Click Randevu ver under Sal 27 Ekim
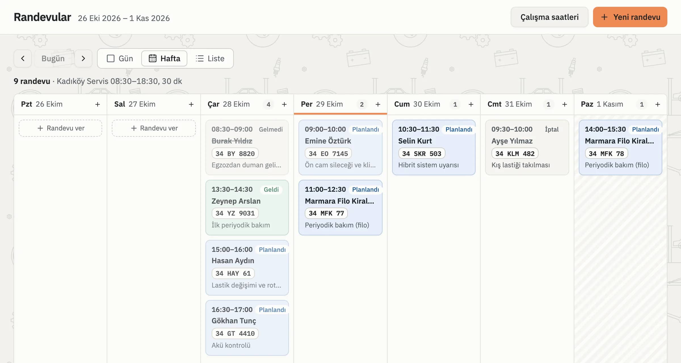Viewport: 681px width, 363px height. 154,128
